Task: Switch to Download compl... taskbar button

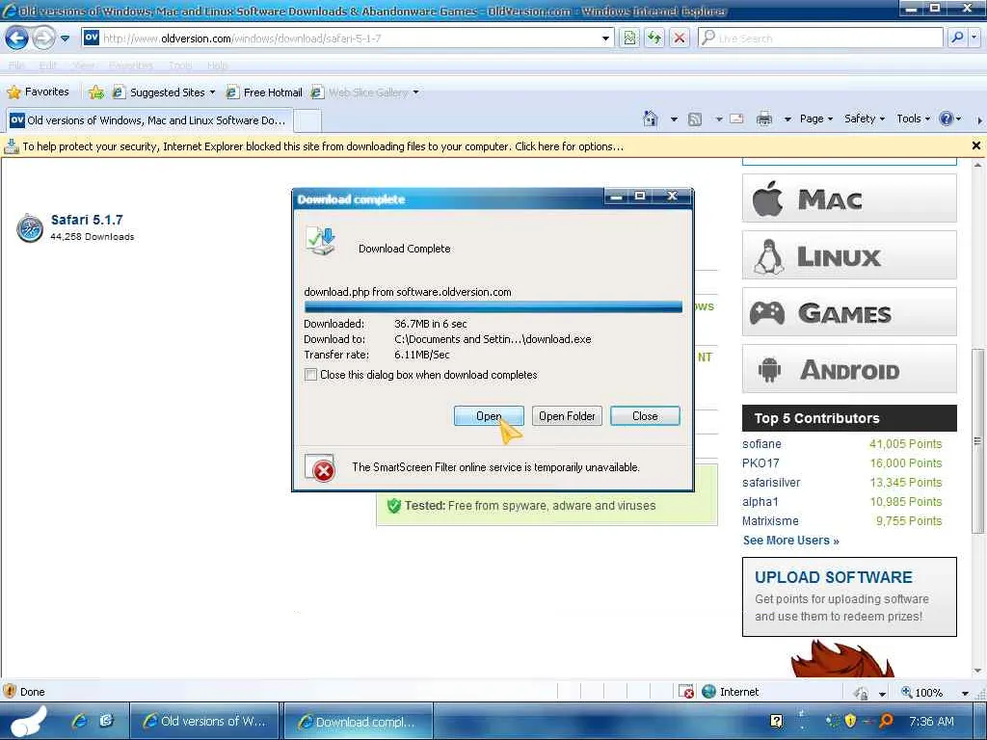Action: (x=359, y=722)
